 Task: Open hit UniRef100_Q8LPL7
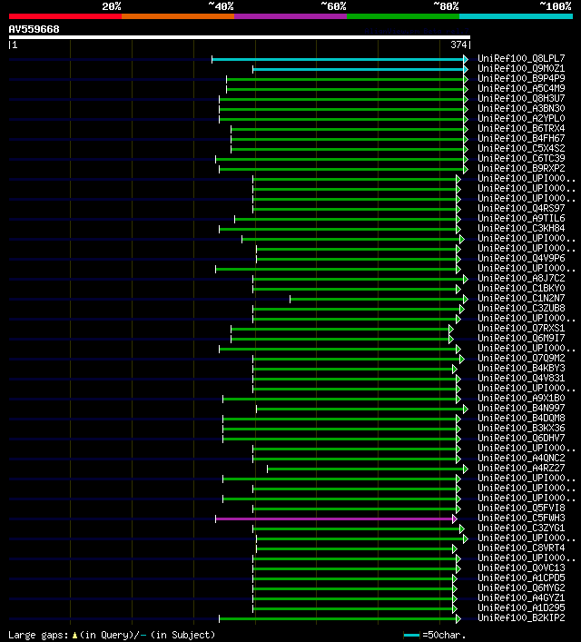tap(521, 58)
